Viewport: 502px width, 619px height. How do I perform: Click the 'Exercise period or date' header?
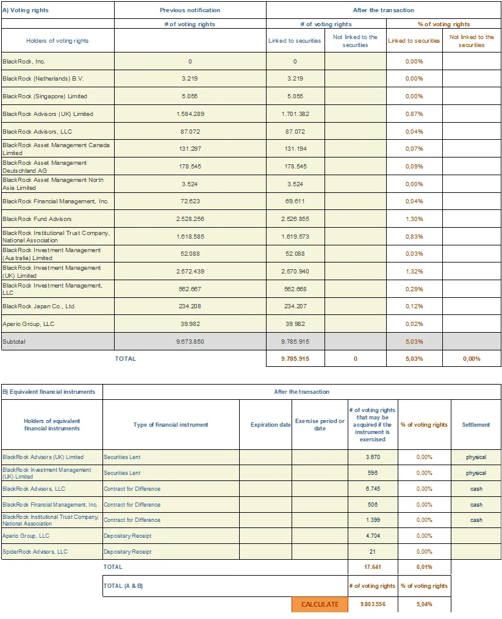click(320, 425)
